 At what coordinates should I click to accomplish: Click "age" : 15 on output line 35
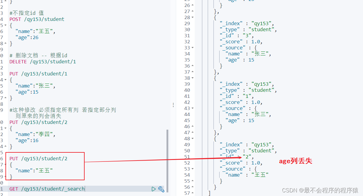point(240,60)
